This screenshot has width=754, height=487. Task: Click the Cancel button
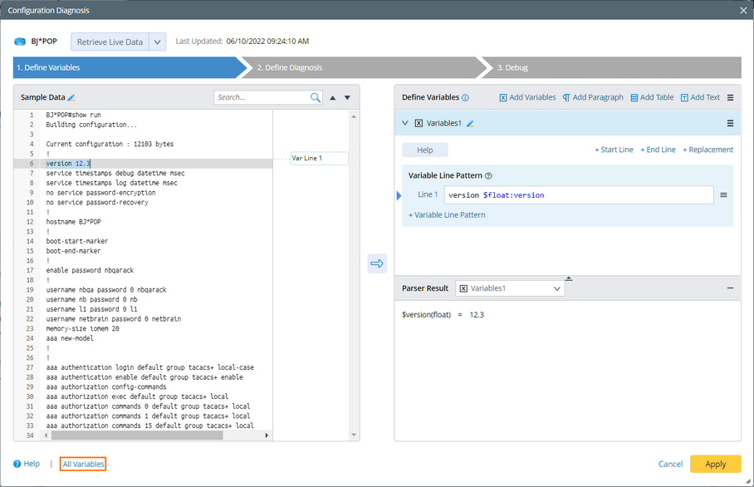coord(670,464)
